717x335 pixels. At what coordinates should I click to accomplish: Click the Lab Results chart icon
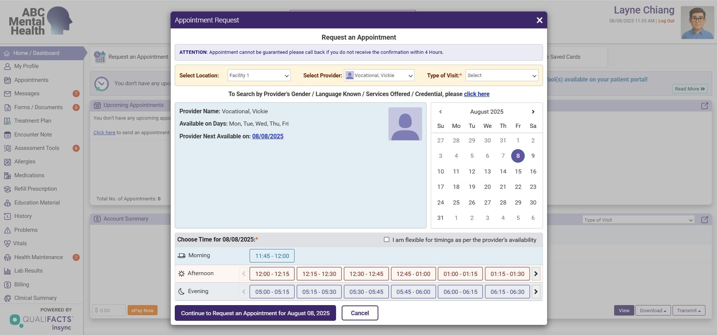coord(7,271)
